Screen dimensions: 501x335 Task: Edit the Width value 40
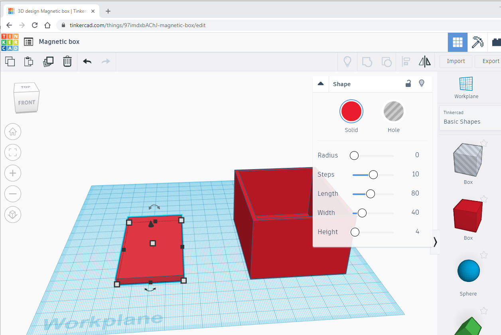[x=415, y=212]
